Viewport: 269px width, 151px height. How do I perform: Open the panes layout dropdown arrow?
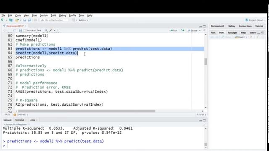(x=76, y=20)
